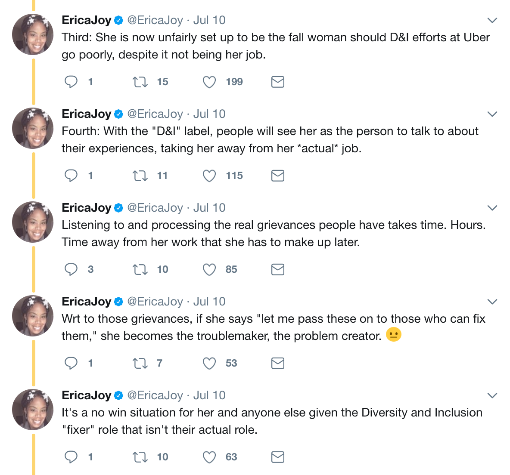
Task: Open the Jul 10 timestamp of the "Listening" tweet
Action: point(209,208)
